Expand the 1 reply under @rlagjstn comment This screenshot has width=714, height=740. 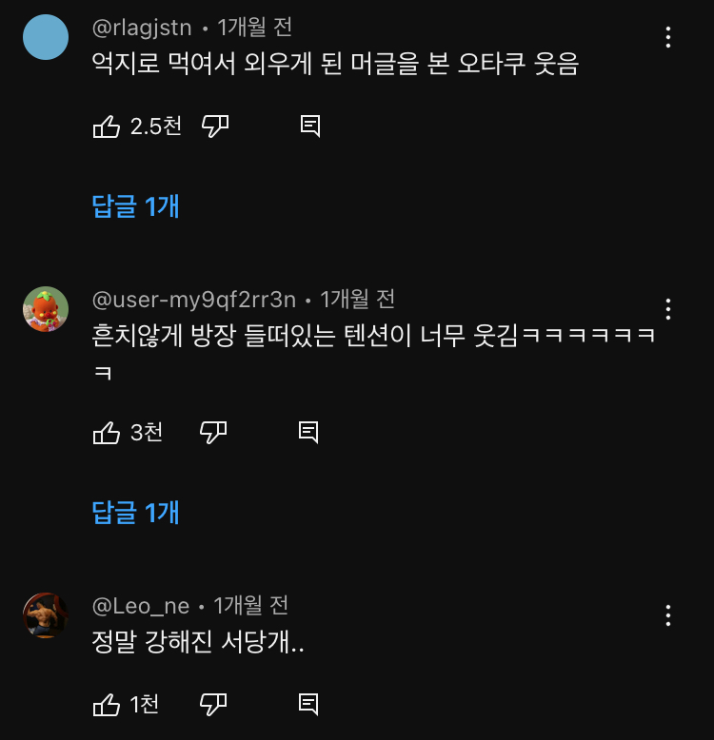pos(135,206)
